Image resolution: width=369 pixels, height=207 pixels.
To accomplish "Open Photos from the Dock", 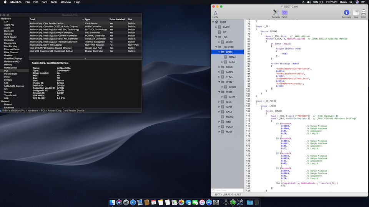I will pyautogui.click(x=181, y=202).
